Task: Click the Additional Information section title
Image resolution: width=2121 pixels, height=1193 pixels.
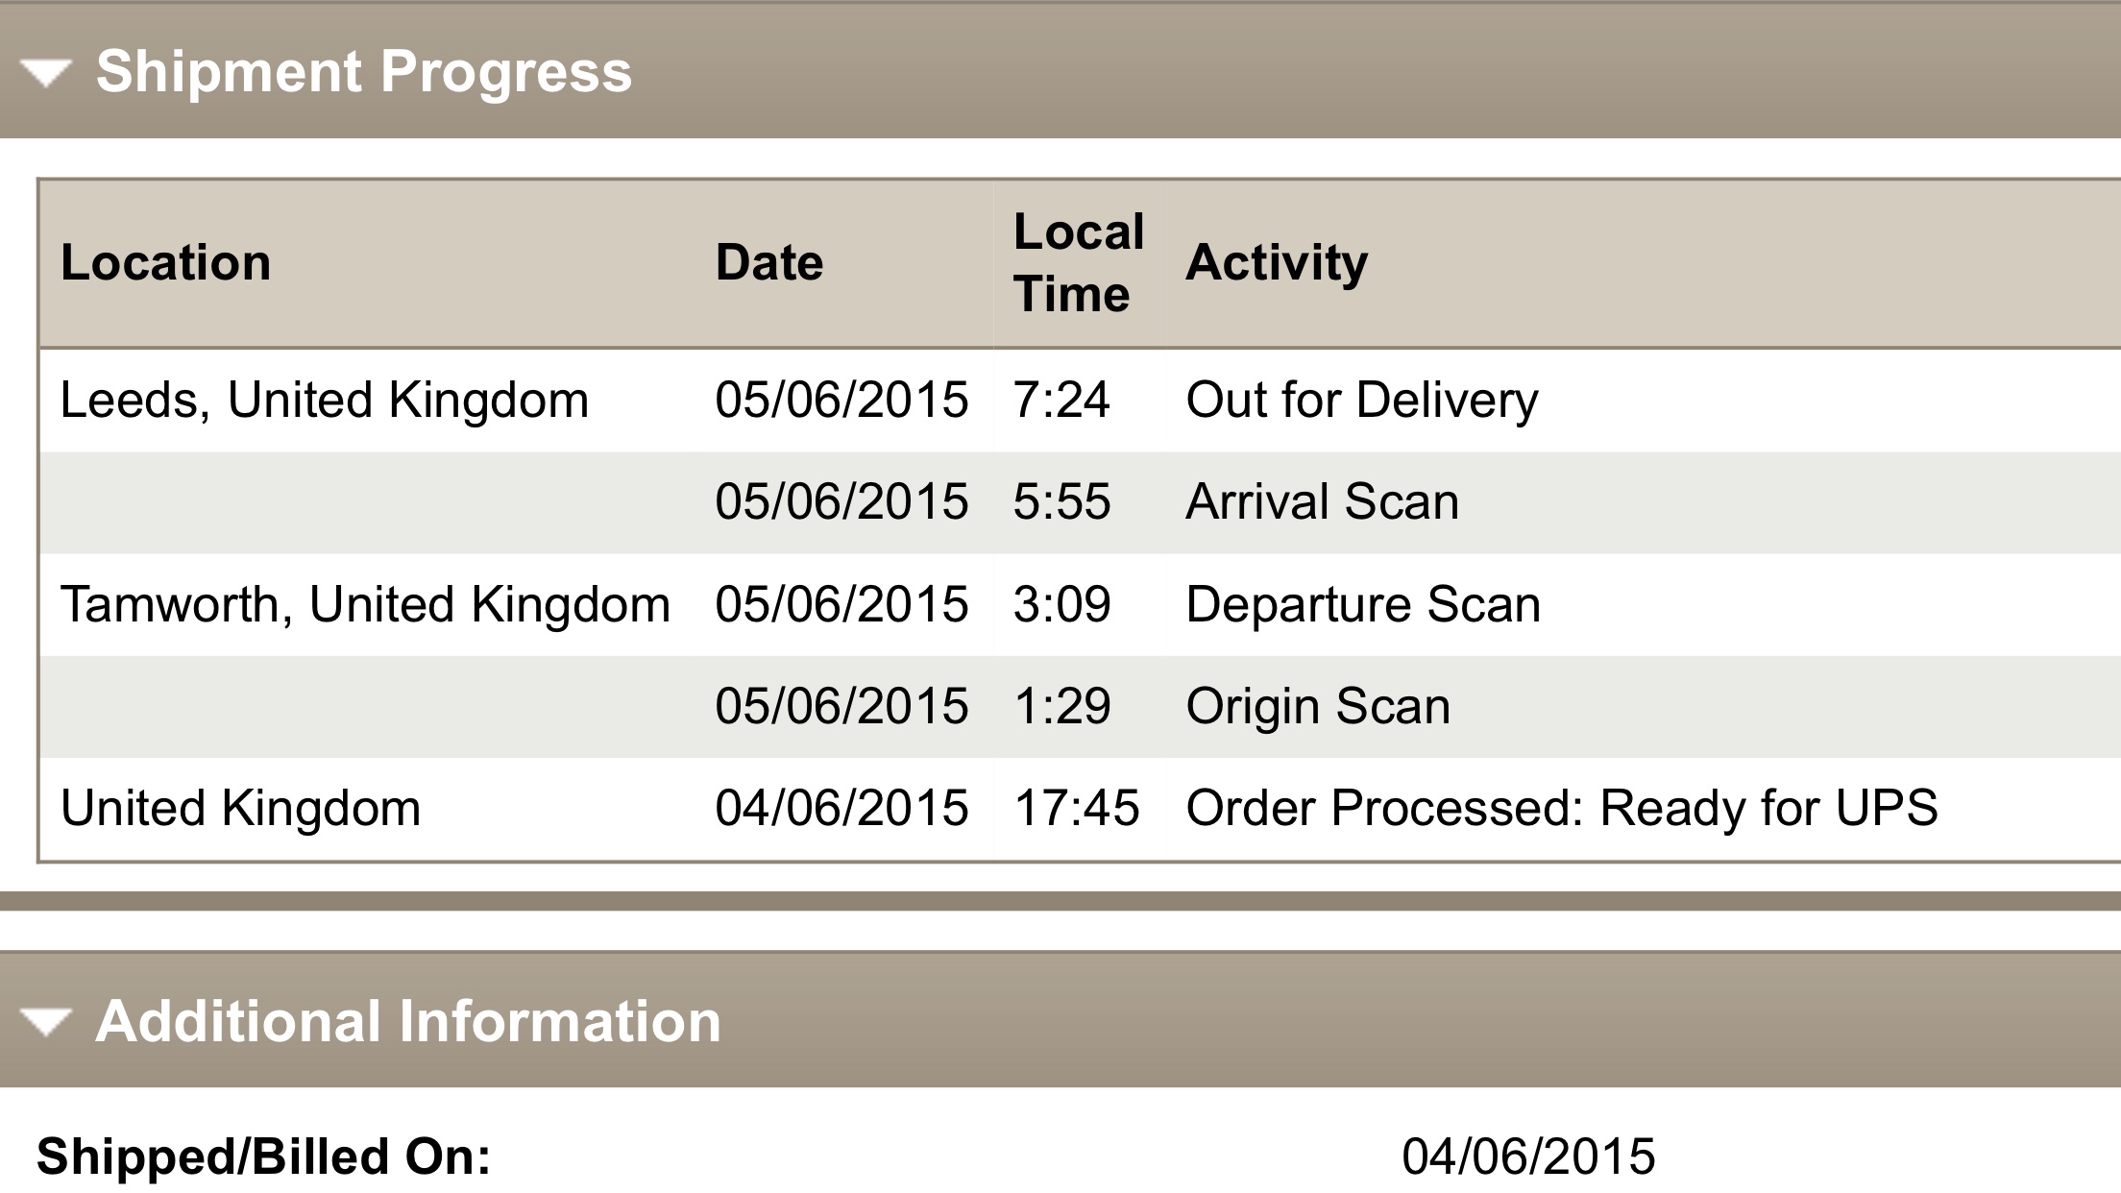Action: tap(408, 1021)
